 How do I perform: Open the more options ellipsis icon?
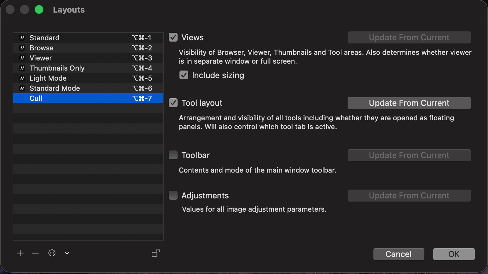(x=52, y=253)
